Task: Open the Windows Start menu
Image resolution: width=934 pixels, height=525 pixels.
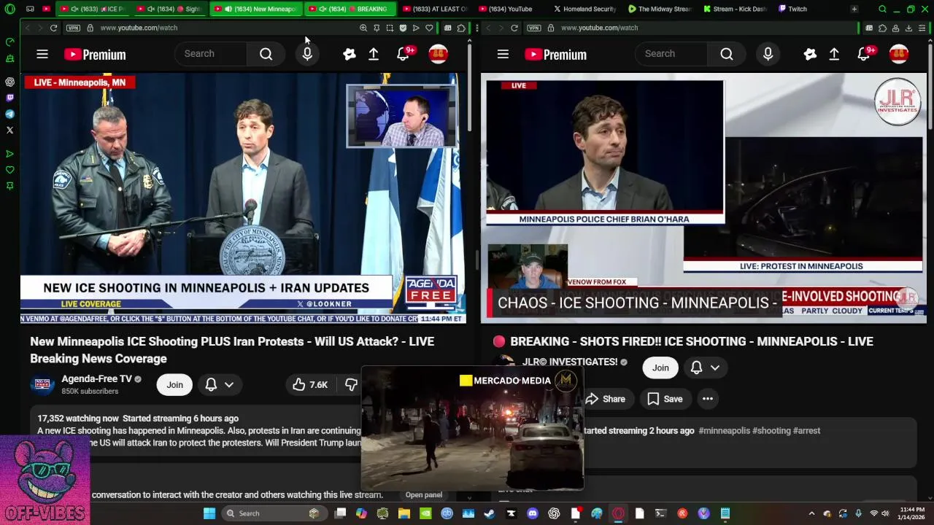Action: [x=209, y=513]
